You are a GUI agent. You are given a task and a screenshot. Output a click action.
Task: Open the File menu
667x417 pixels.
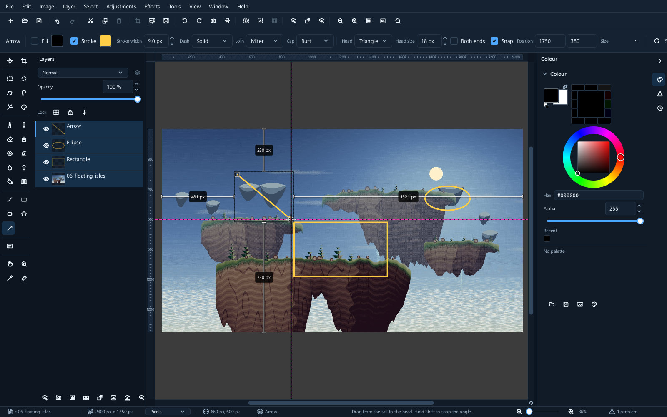[x=10, y=6]
